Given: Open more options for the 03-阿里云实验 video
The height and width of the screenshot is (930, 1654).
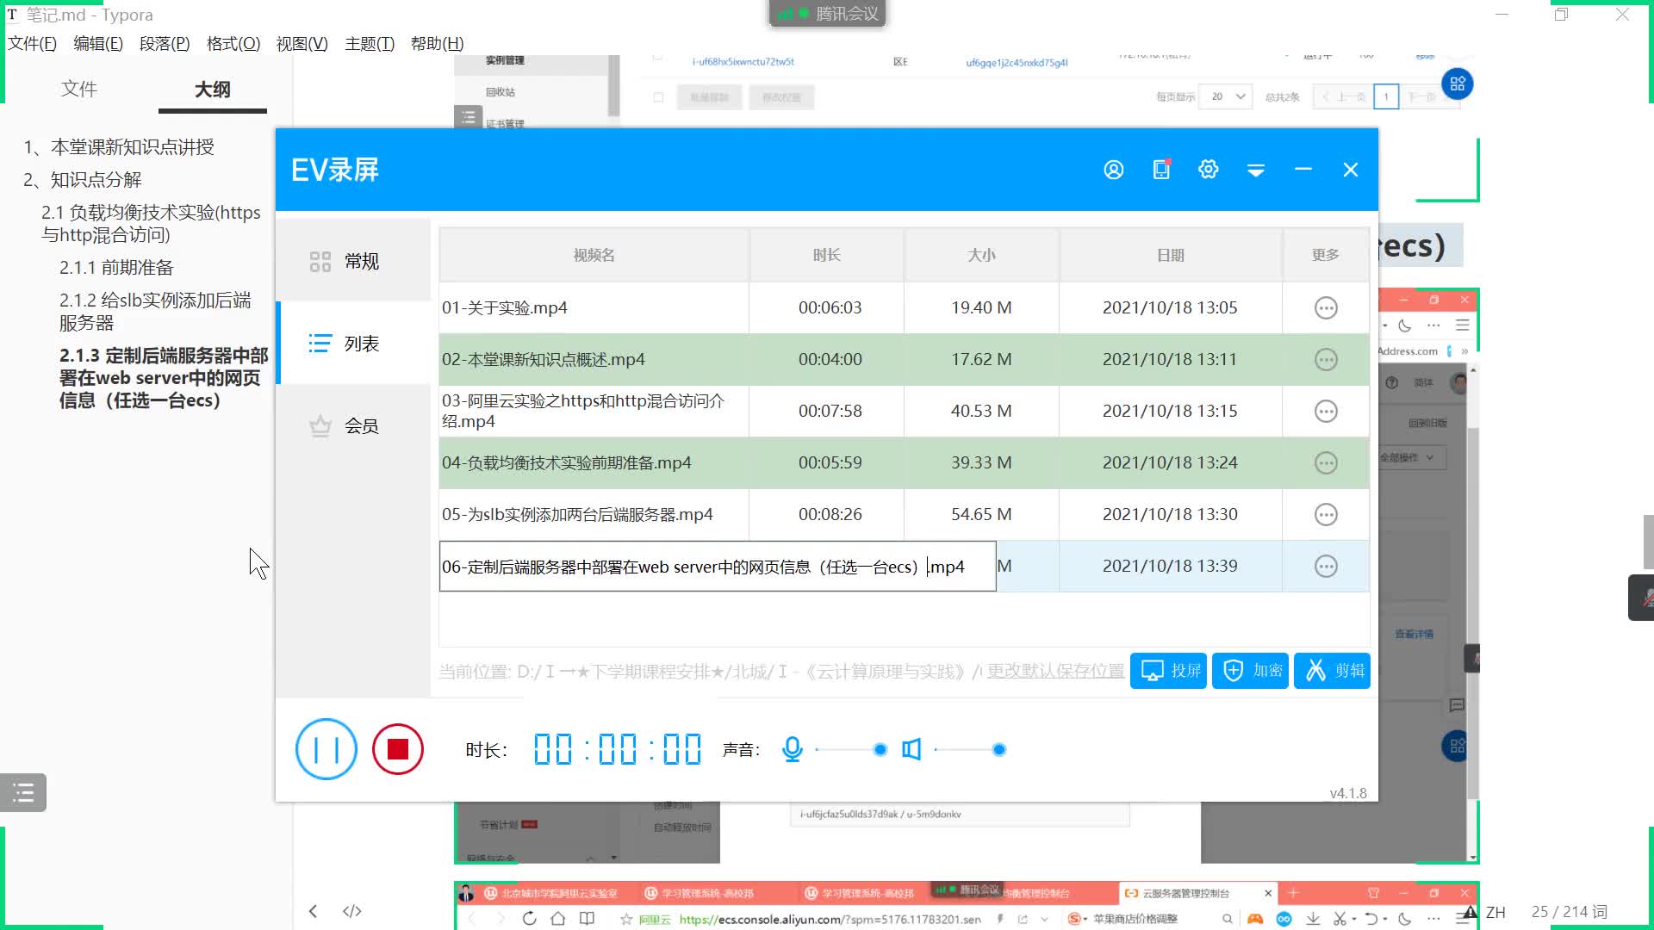Looking at the screenshot, I should pyautogui.click(x=1326, y=411).
